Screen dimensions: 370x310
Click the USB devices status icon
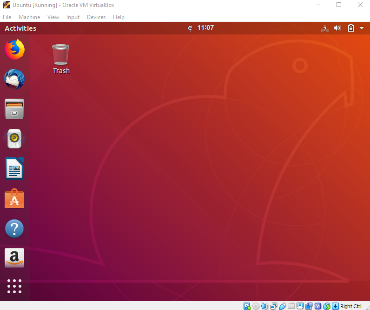click(282, 306)
